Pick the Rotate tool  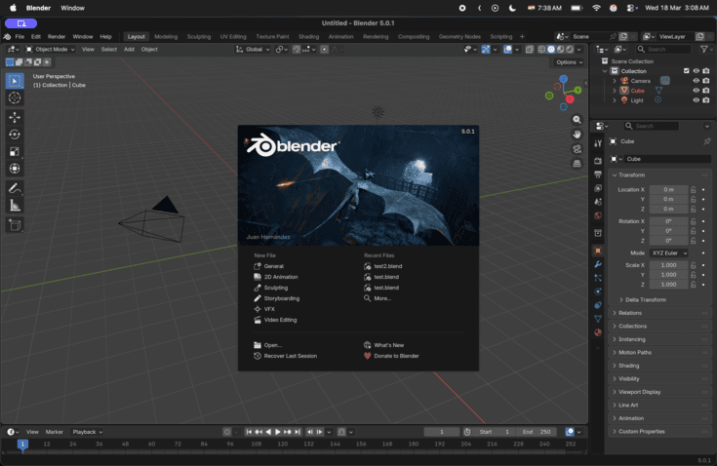[15, 135]
